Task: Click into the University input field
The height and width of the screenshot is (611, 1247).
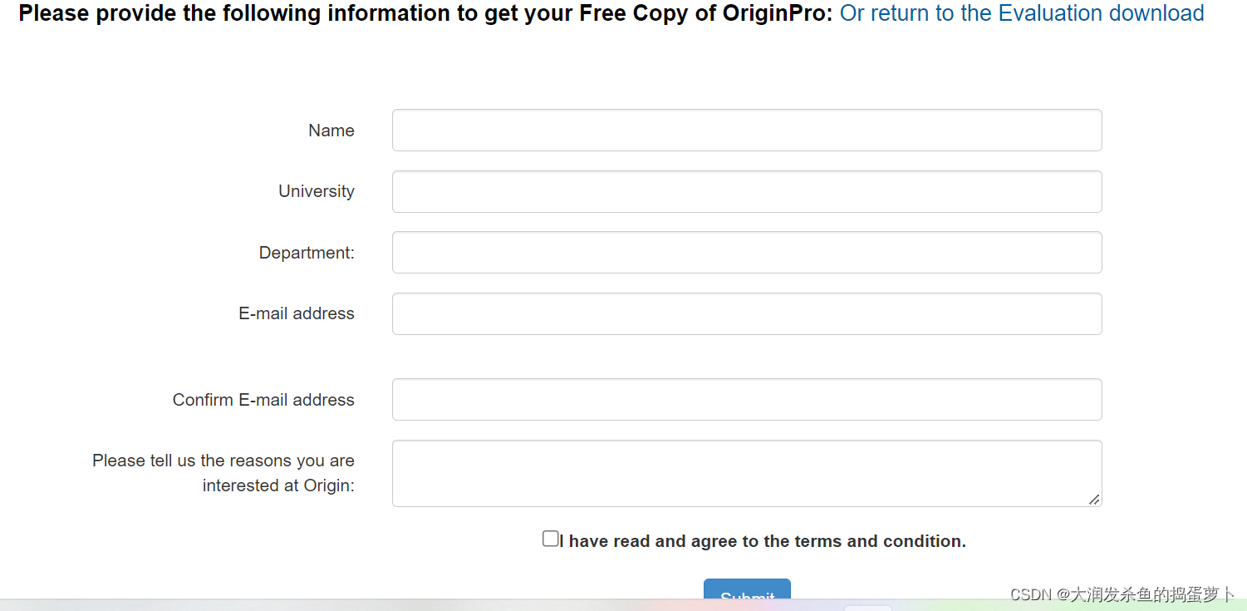Action: (746, 191)
